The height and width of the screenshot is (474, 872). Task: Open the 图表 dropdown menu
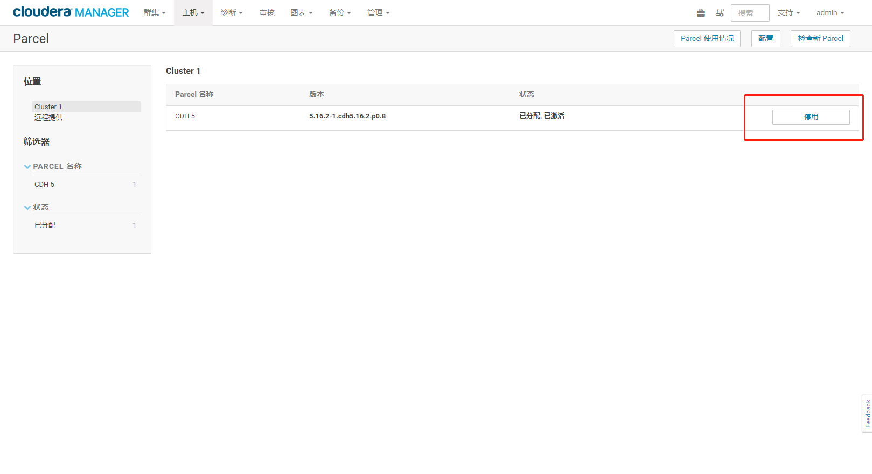point(302,12)
